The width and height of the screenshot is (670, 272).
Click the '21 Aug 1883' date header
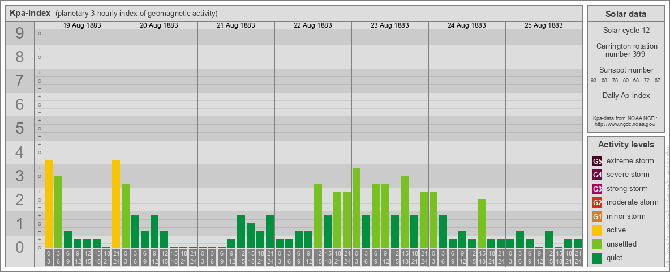tap(236, 25)
